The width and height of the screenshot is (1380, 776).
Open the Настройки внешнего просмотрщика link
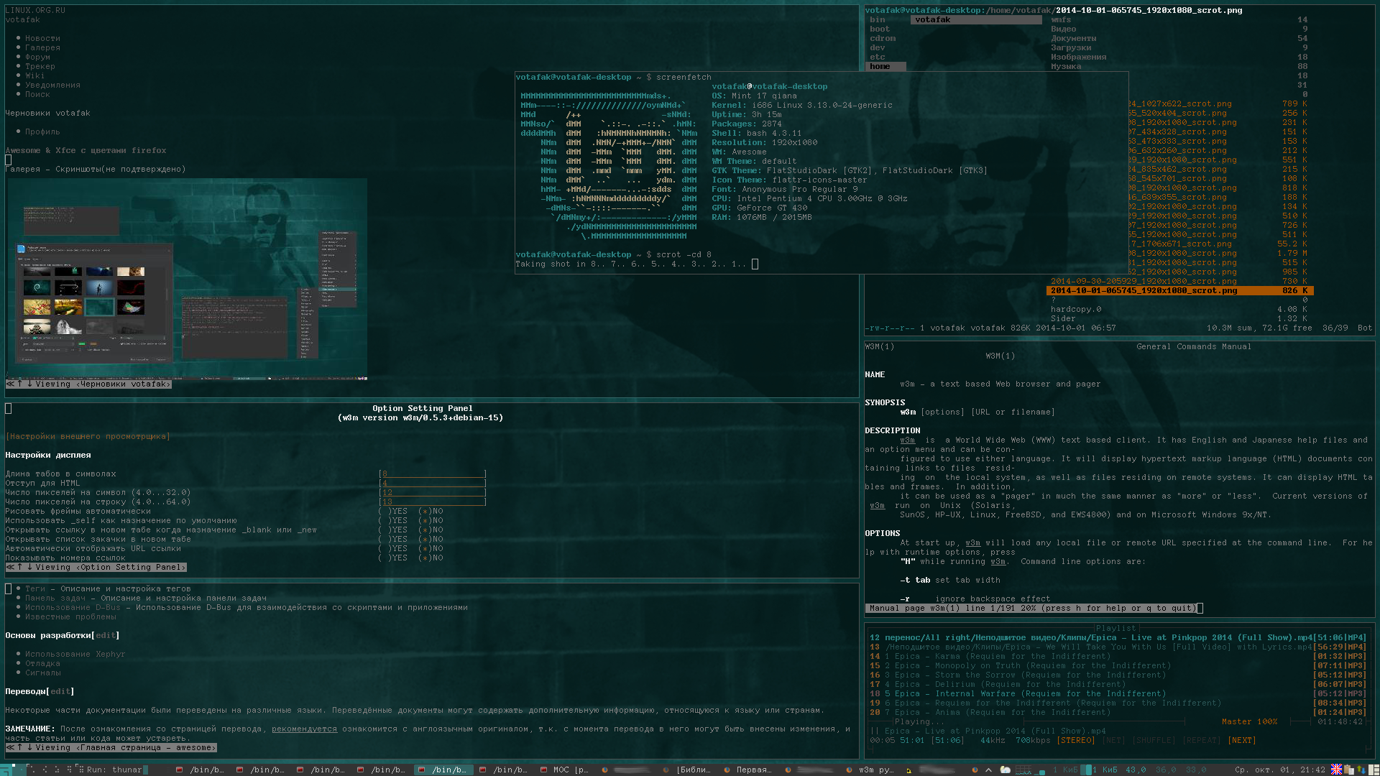coord(88,437)
